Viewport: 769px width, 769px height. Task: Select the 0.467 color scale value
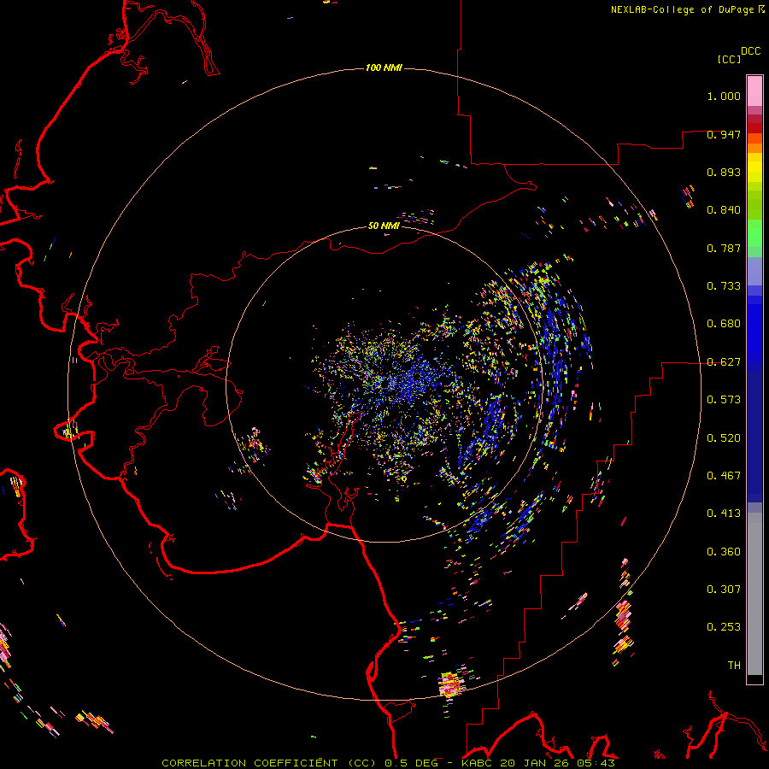[x=724, y=476]
